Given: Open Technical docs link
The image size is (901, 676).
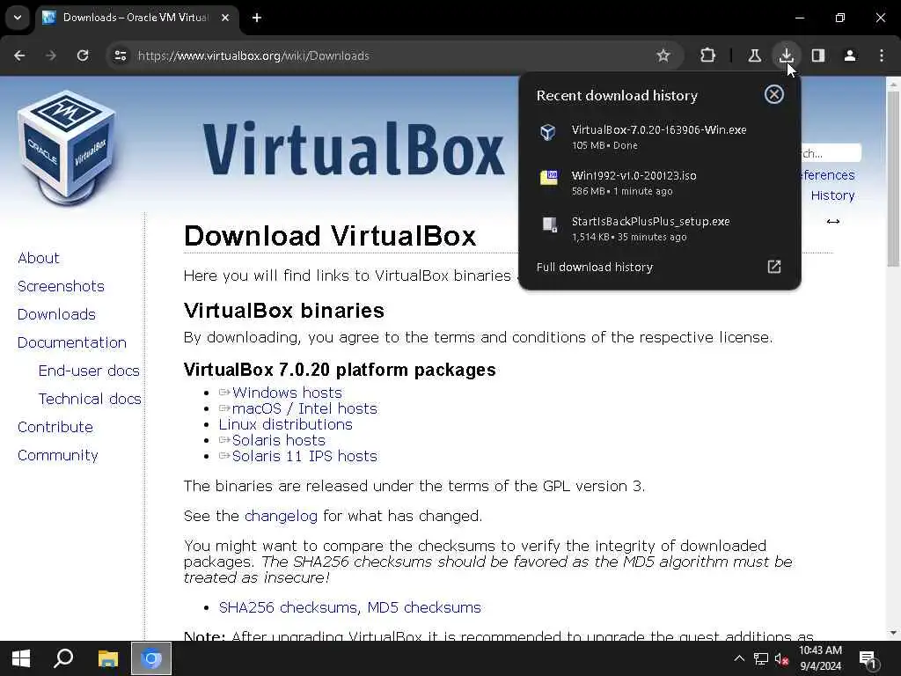Looking at the screenshot, I should [x=90, y=399].
